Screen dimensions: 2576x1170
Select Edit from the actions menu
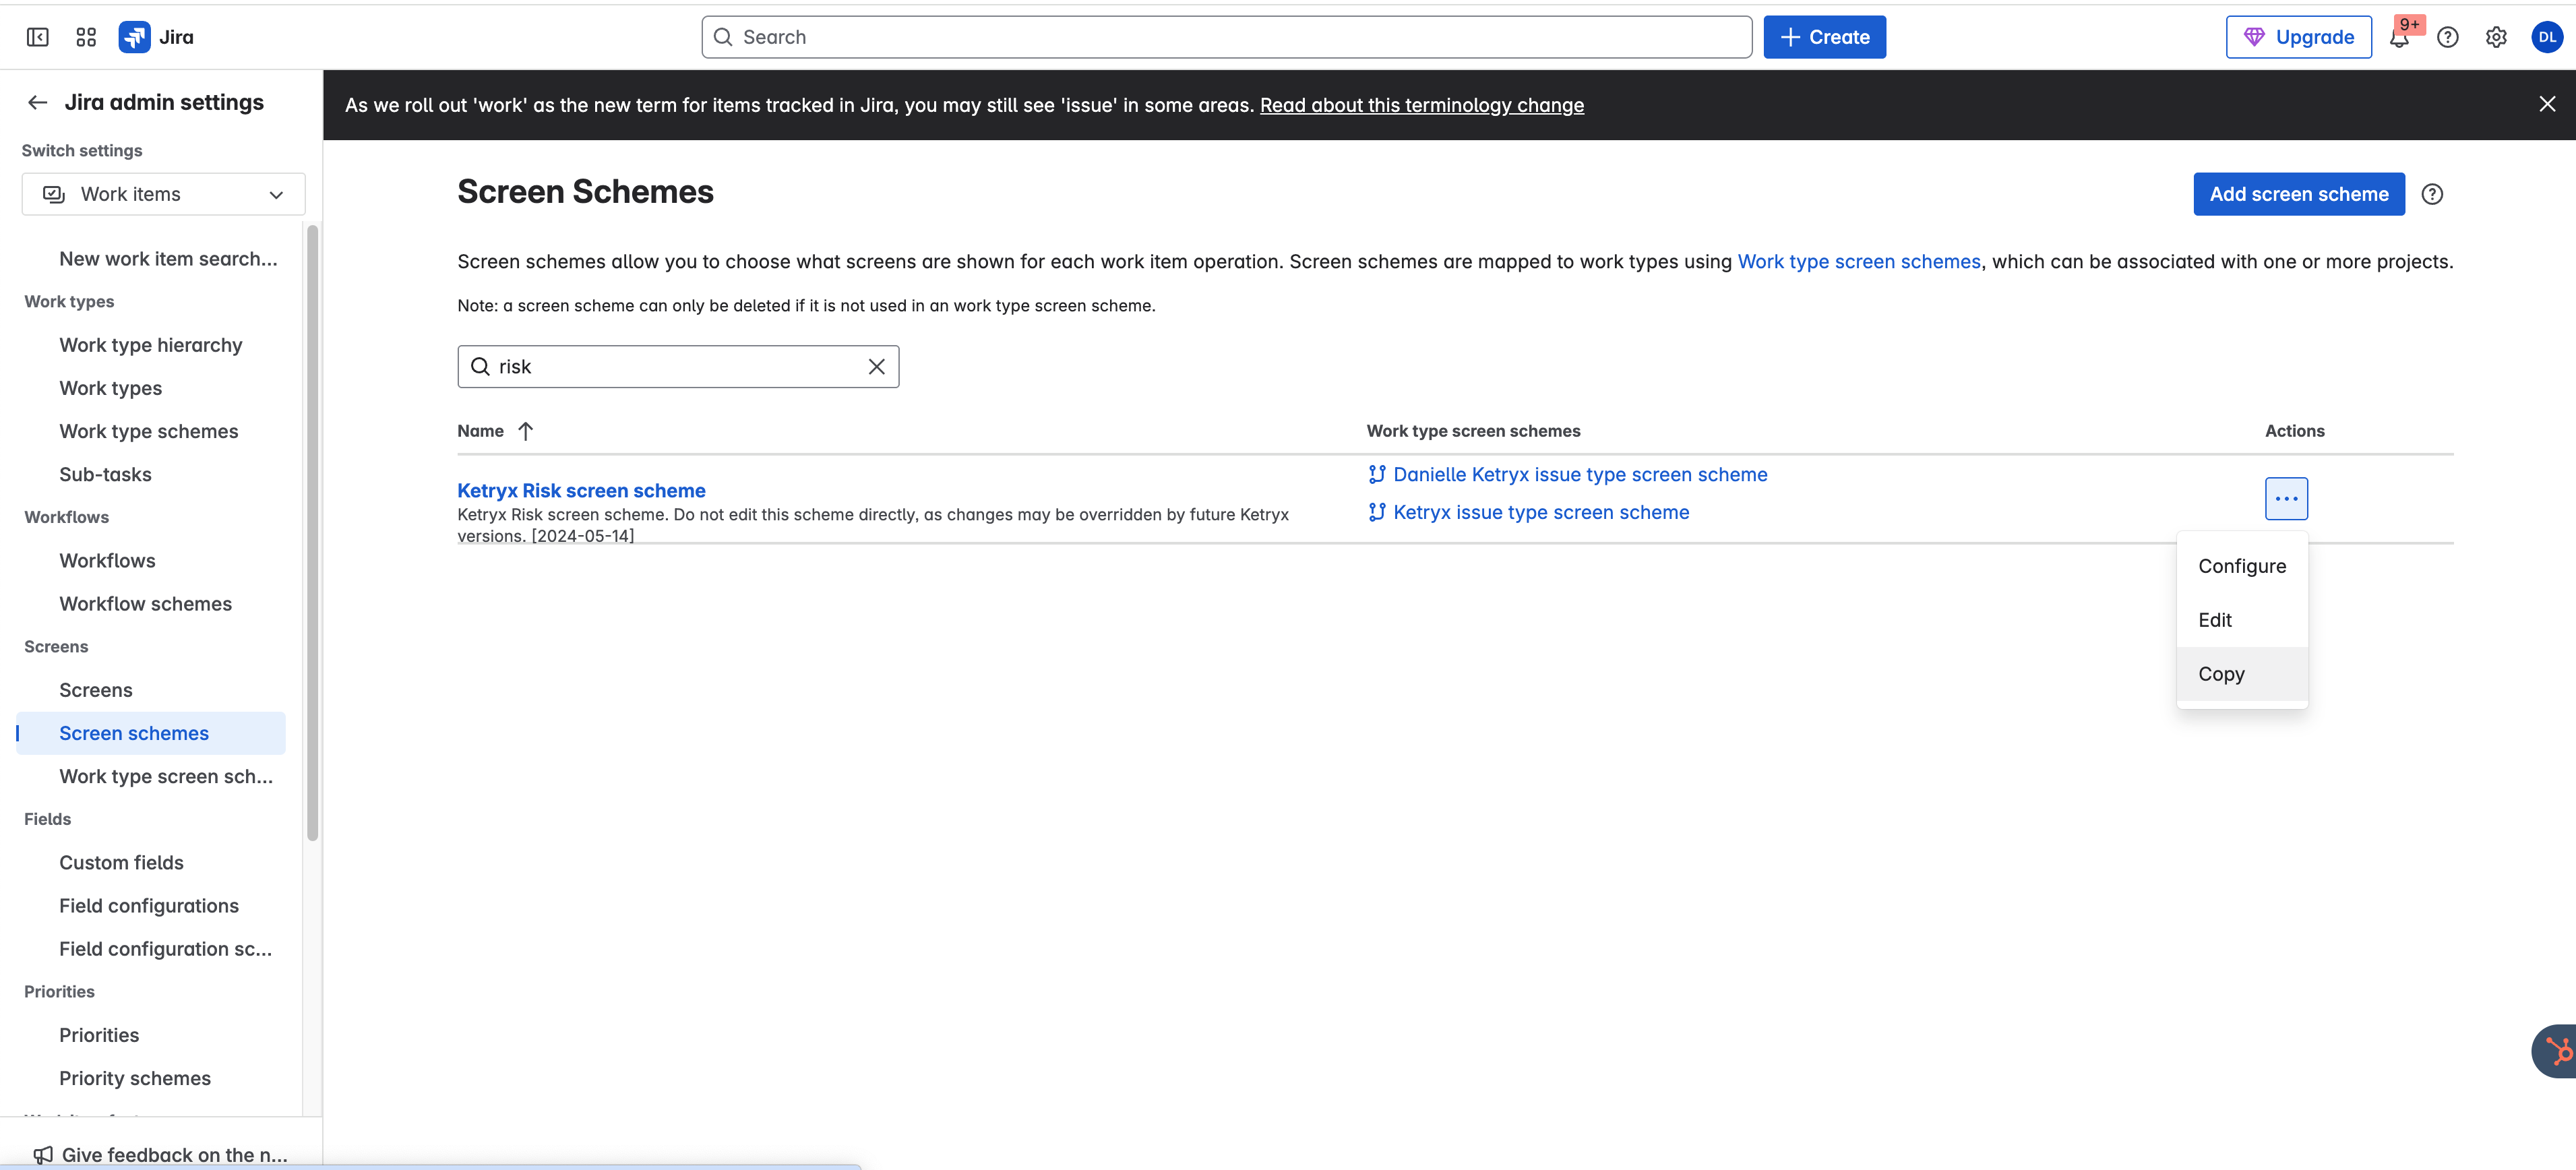pyautogui.click(x=2242, y=620)
